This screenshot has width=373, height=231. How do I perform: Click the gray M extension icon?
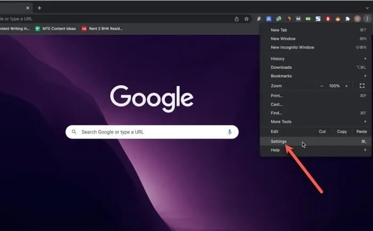298,19
